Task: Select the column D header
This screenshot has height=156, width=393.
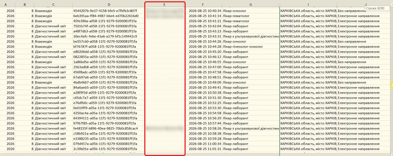Action: (x=109, y=4)
